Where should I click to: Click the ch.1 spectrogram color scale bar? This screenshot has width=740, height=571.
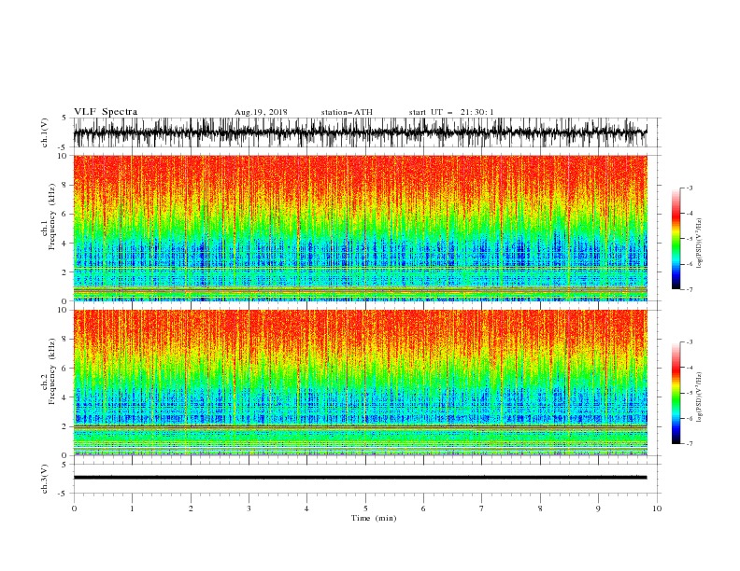pos(676,239)
